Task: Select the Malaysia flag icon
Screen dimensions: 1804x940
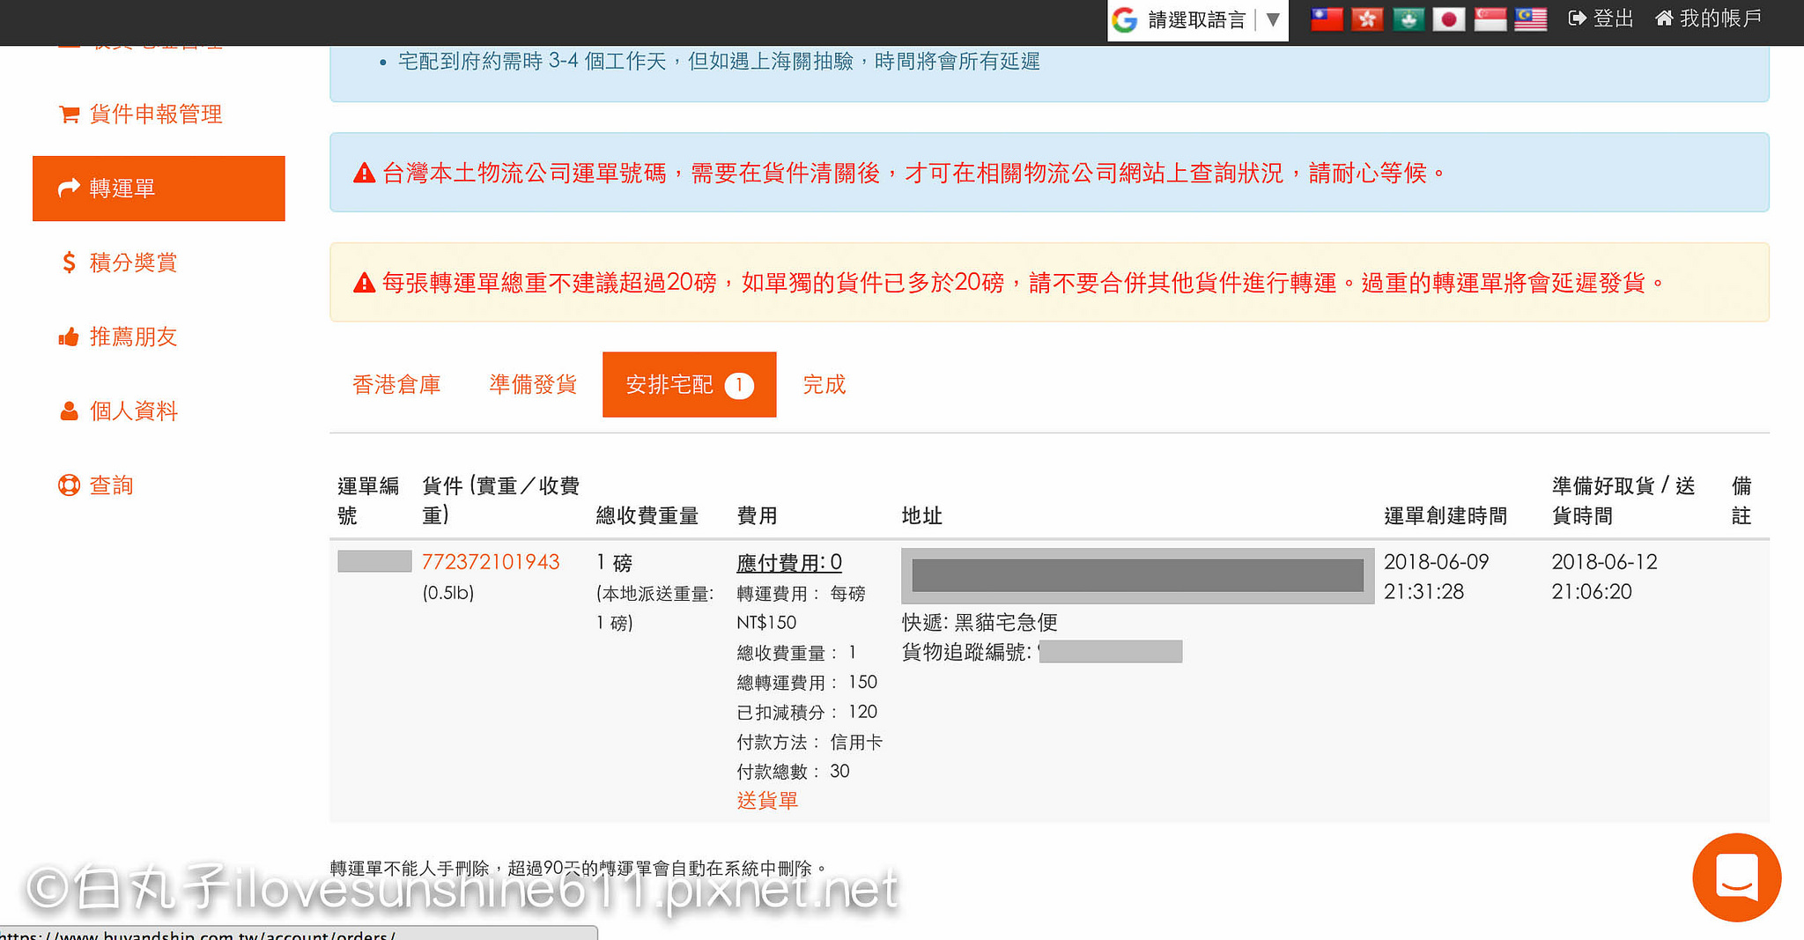Action: point(1531,19)
